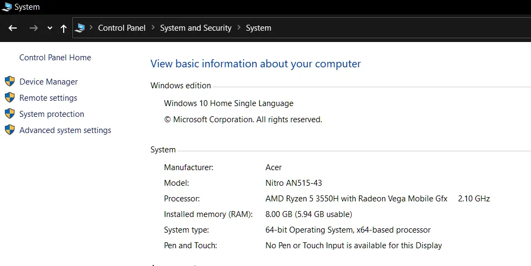
Task: Click the shield icon beside Advanced system settings
Action: (10, 130)
